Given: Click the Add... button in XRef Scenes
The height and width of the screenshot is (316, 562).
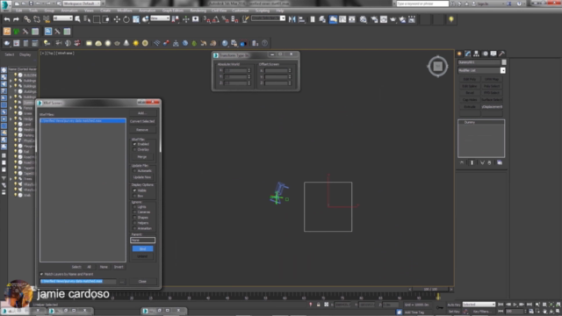Looking at the screenshot, I should point(142,113).
